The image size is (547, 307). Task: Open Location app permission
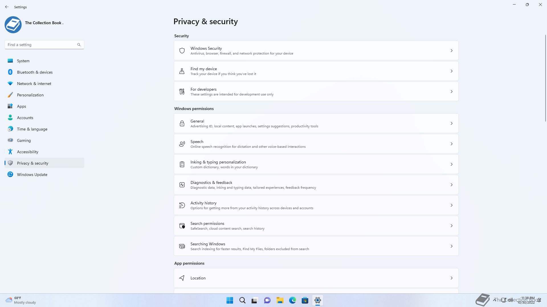[316, 278]
